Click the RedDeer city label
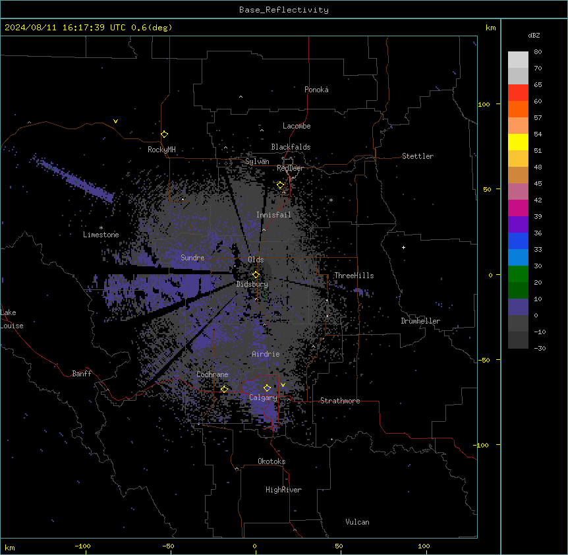 [x=290, y=168]
